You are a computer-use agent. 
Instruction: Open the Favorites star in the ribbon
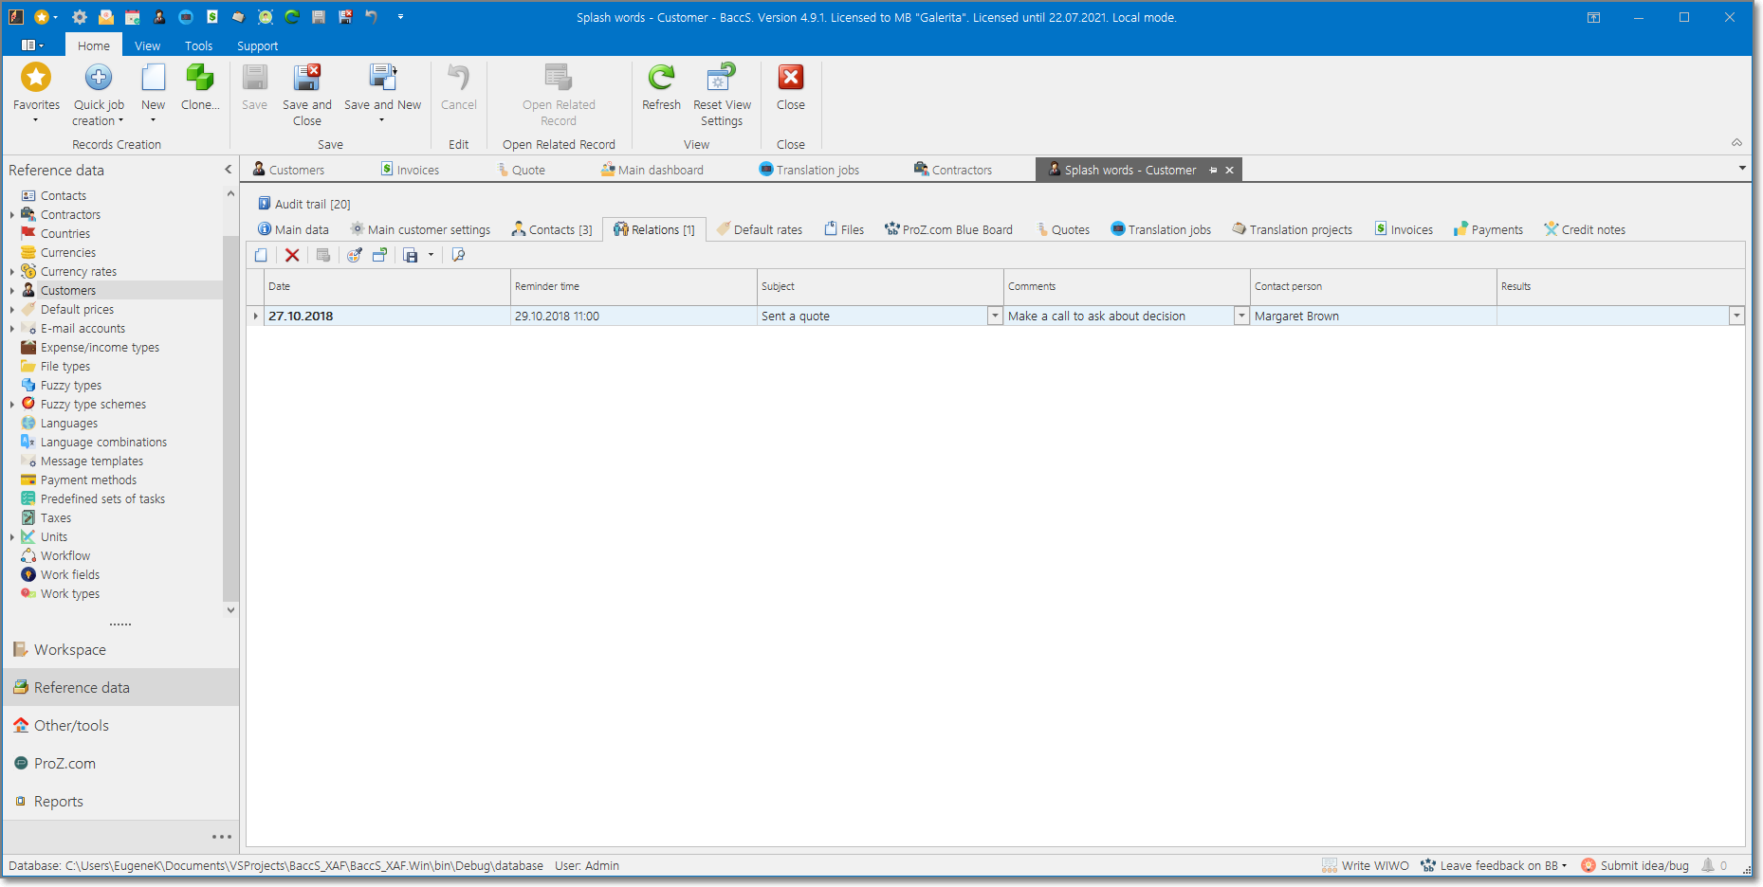pyautogui.click(x=36, y=78)
